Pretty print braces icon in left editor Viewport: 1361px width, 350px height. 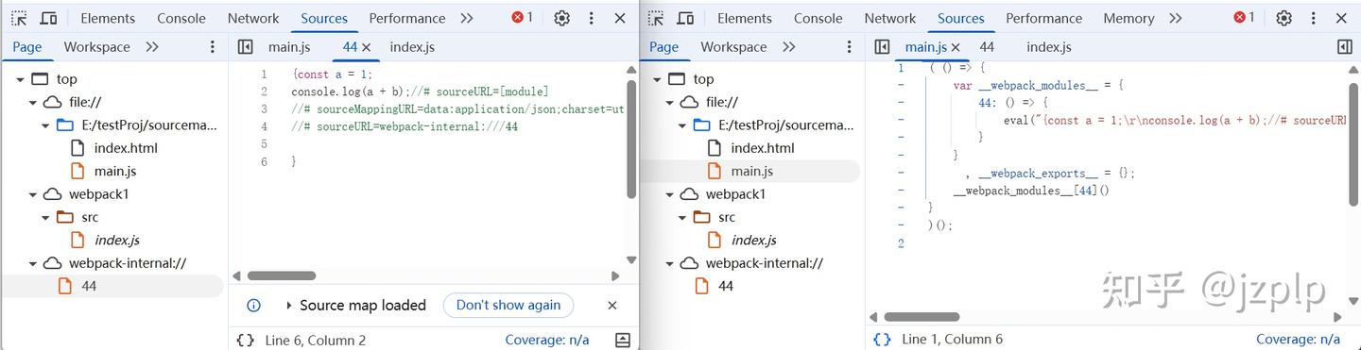click(245, 340)
